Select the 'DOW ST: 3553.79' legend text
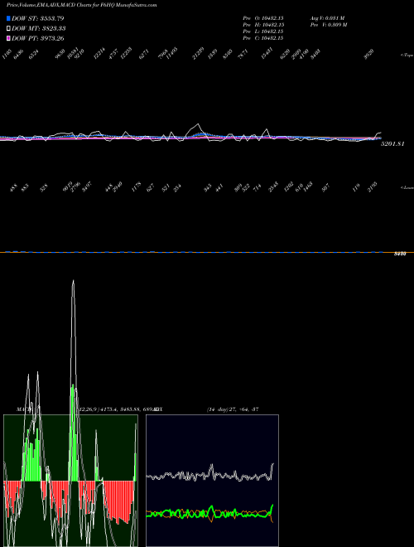Viewport: 414px width, 547px height. coord(38,18)
